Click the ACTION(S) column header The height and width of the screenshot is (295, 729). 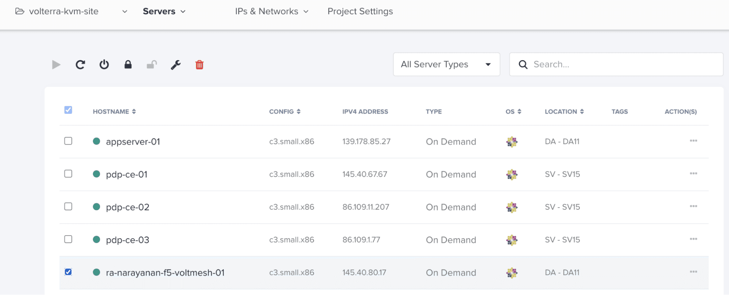[680, 112]
